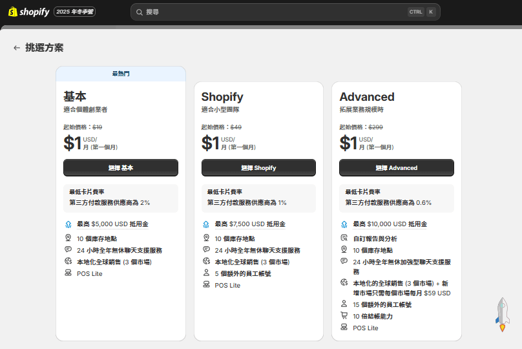Click the Shopify plan heading

pos(222,97)
